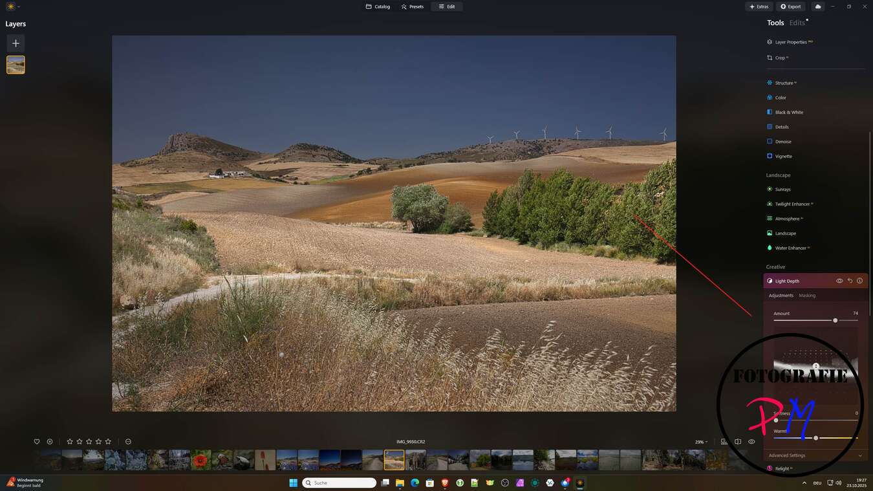The image size is (873, 491).
Task: Add a new layer with plus button
Action: pos(16,43)
